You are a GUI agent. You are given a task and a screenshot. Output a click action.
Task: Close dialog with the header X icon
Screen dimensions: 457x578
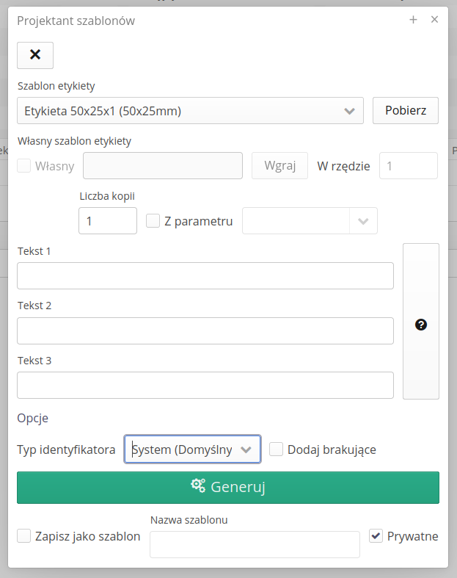pos(434,20)
